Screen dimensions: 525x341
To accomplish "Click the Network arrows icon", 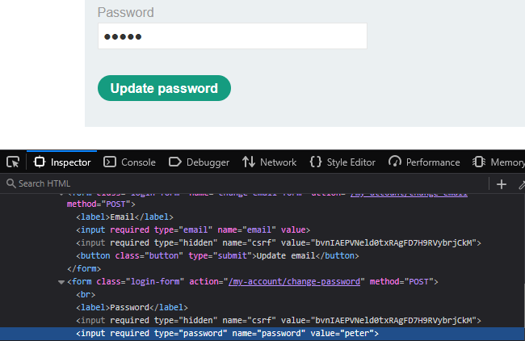I will click(249, 162).
